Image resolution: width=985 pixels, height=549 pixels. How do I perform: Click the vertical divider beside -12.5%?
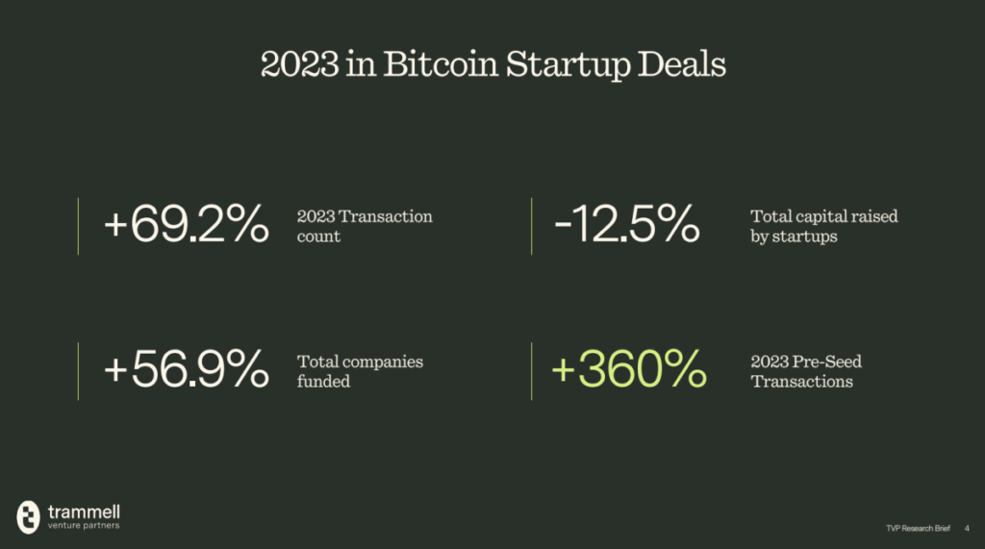click(531, 226)
